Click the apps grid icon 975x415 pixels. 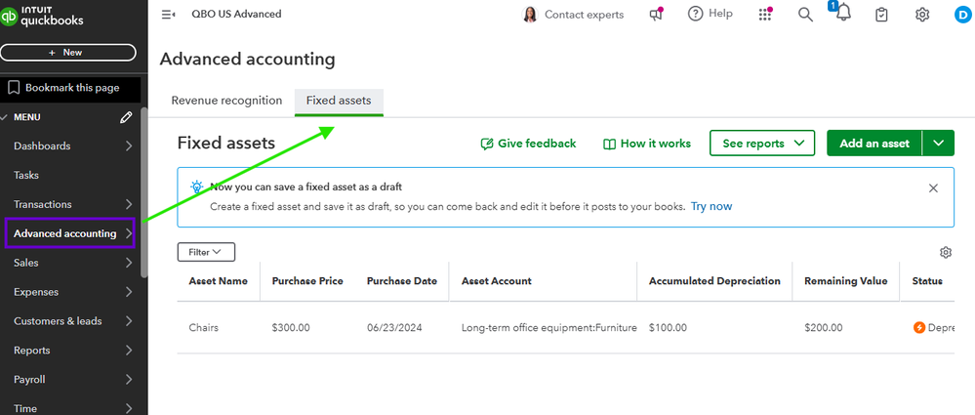764,15
